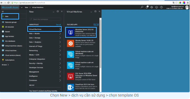This screenshot has height=99, width=190.
Task: Close the New blade
Action: coord(62,12)
